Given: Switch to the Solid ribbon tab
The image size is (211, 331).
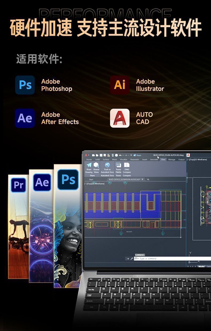Looking at the screenshot, I should tap(97, 159).
